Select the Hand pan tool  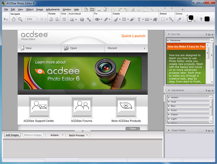[x=13, y=19]
